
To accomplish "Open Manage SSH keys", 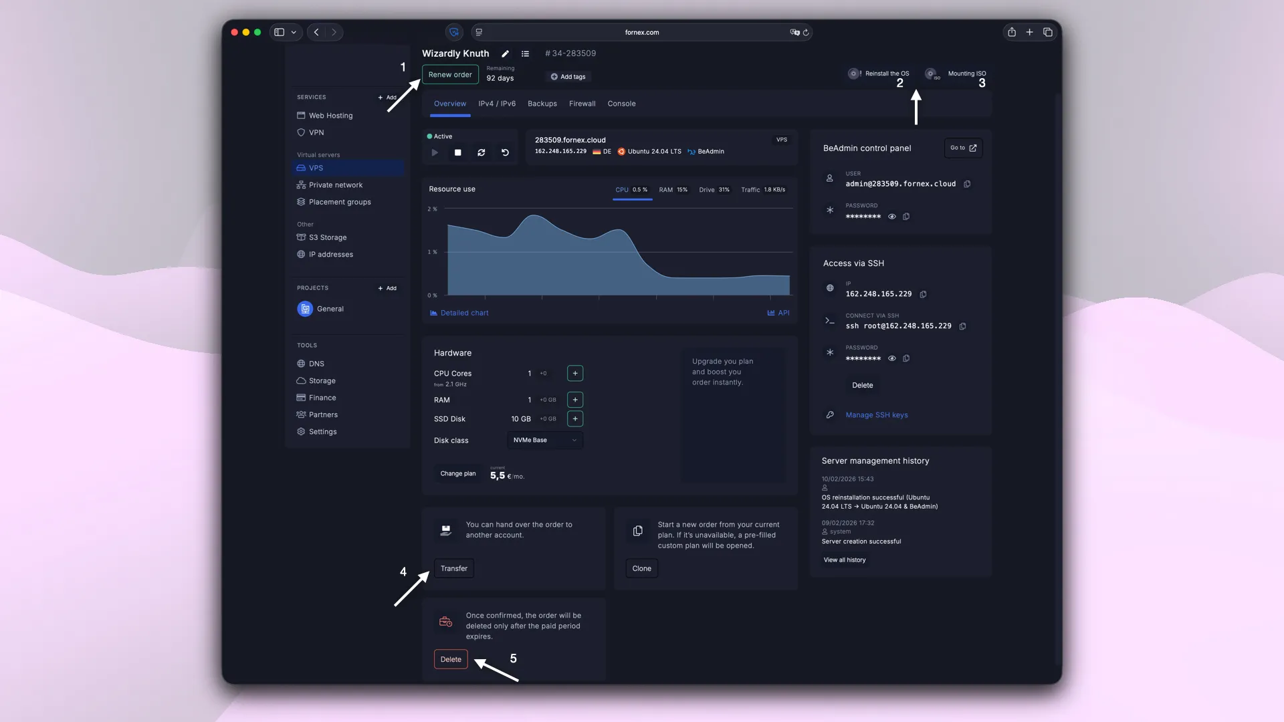I will coord(876,414).
